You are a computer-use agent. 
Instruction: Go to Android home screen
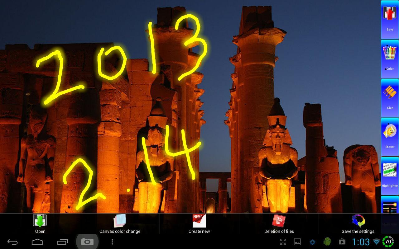pyautogui.click(x=37, y=242)
